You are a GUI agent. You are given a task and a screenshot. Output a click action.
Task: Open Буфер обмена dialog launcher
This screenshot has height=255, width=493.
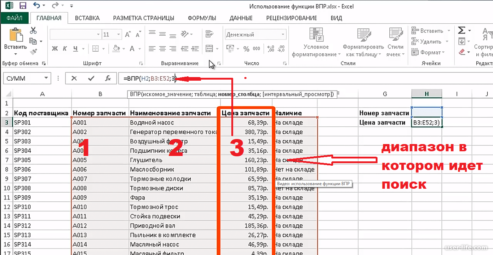pyautogui.click(x=44, y=63)
